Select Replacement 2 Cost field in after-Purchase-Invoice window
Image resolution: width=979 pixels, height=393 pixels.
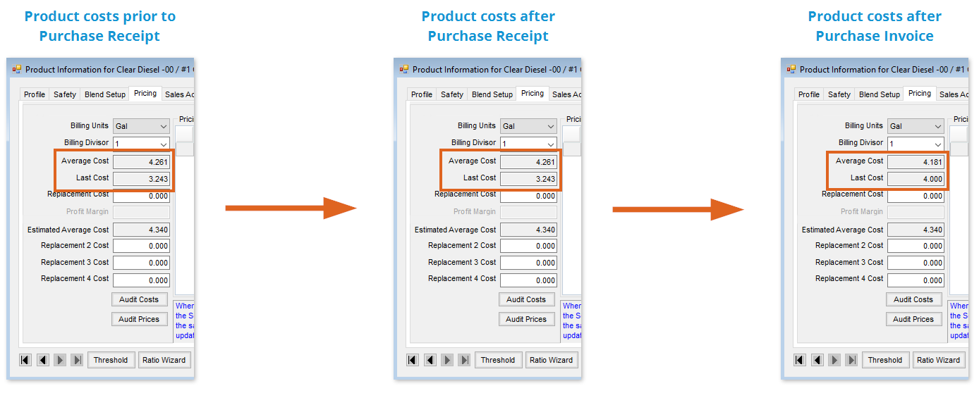click(x=916, y=246)
